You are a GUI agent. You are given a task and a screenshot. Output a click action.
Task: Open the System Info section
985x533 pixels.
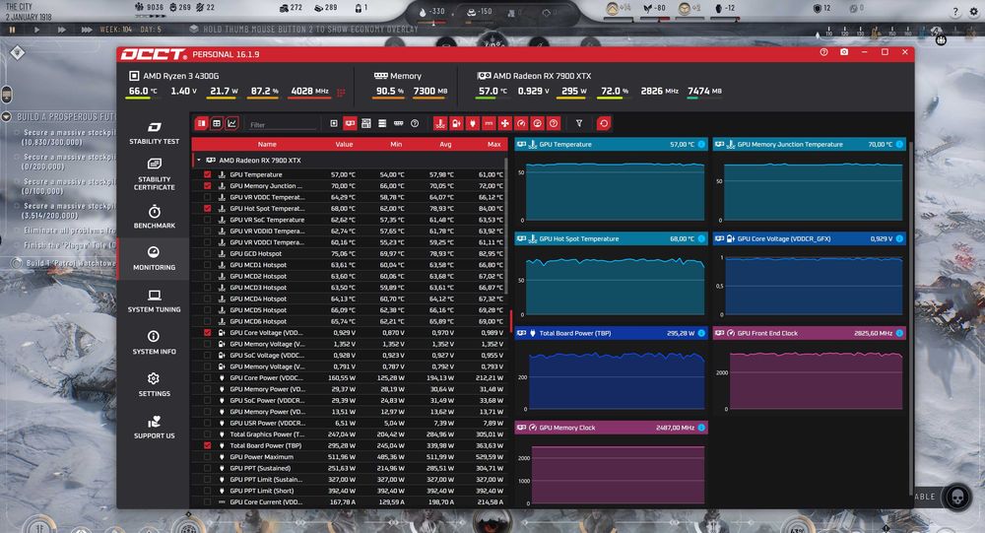[154, 343]
